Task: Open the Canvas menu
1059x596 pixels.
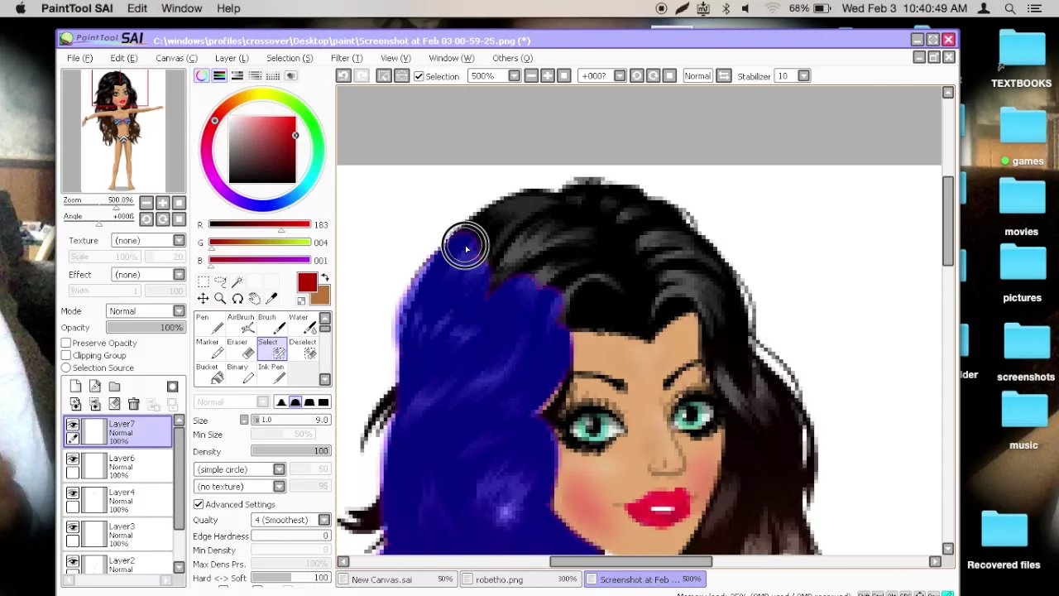Action: click(x=176, y=58)
